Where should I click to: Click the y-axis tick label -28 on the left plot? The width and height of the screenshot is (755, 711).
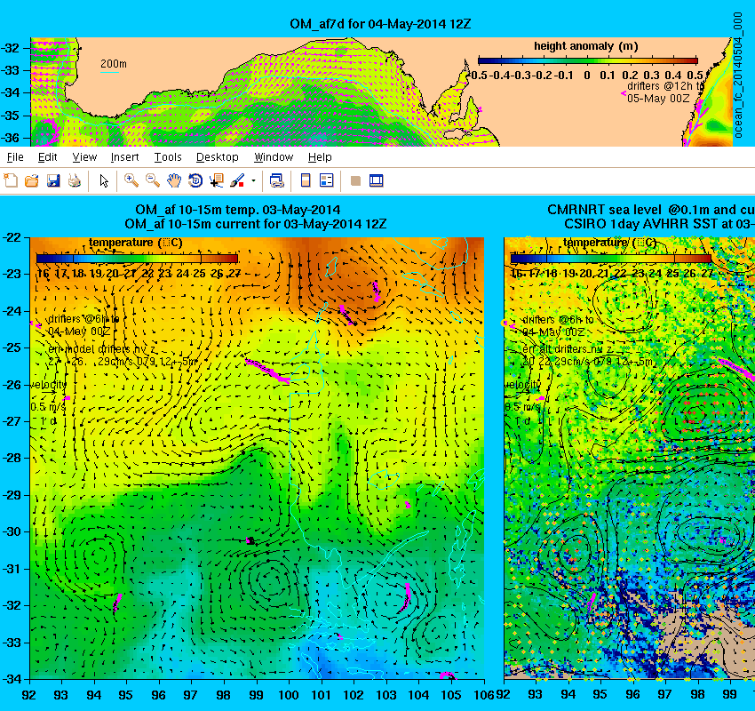[x=12, y=458]
